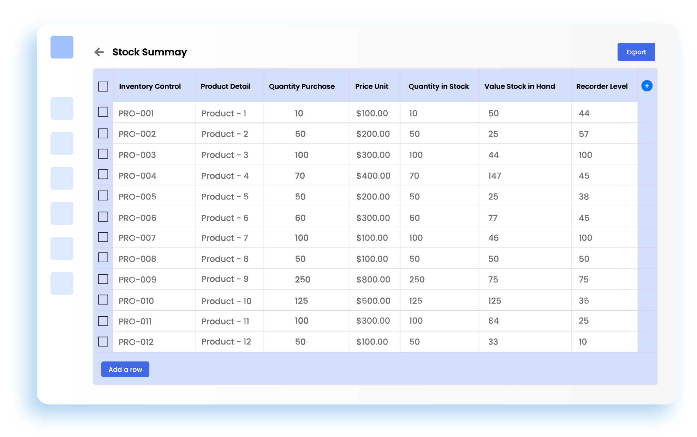Select the PRO-006 row checkbox
Viewport: 697px width, 437px height.
click(x=103, y=217)
